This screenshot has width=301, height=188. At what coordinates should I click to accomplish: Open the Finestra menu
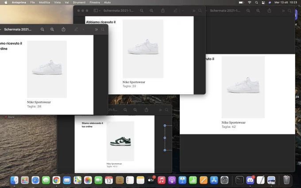[95, 3]
